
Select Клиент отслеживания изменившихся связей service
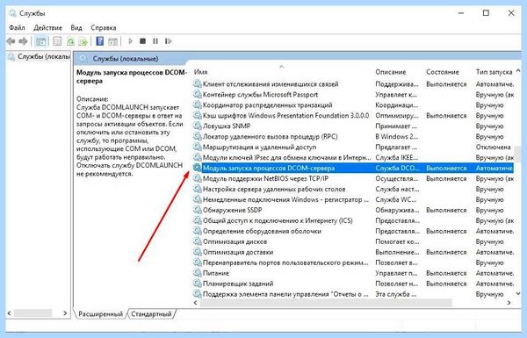click(x=354, y=84)
